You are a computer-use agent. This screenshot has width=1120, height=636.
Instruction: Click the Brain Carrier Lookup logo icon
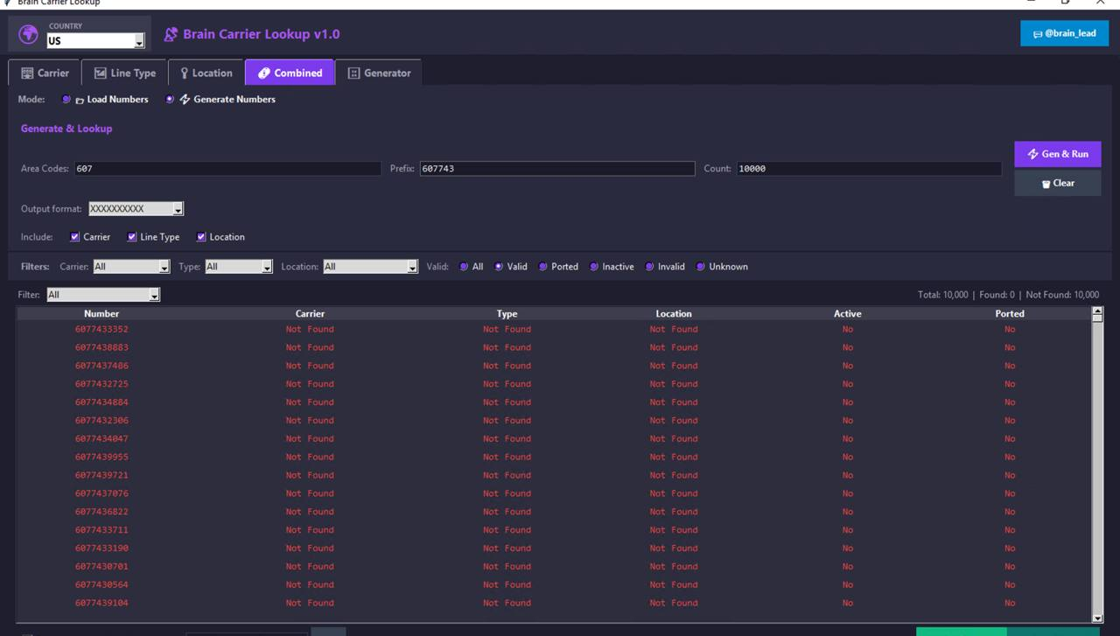tap(171, 35)
